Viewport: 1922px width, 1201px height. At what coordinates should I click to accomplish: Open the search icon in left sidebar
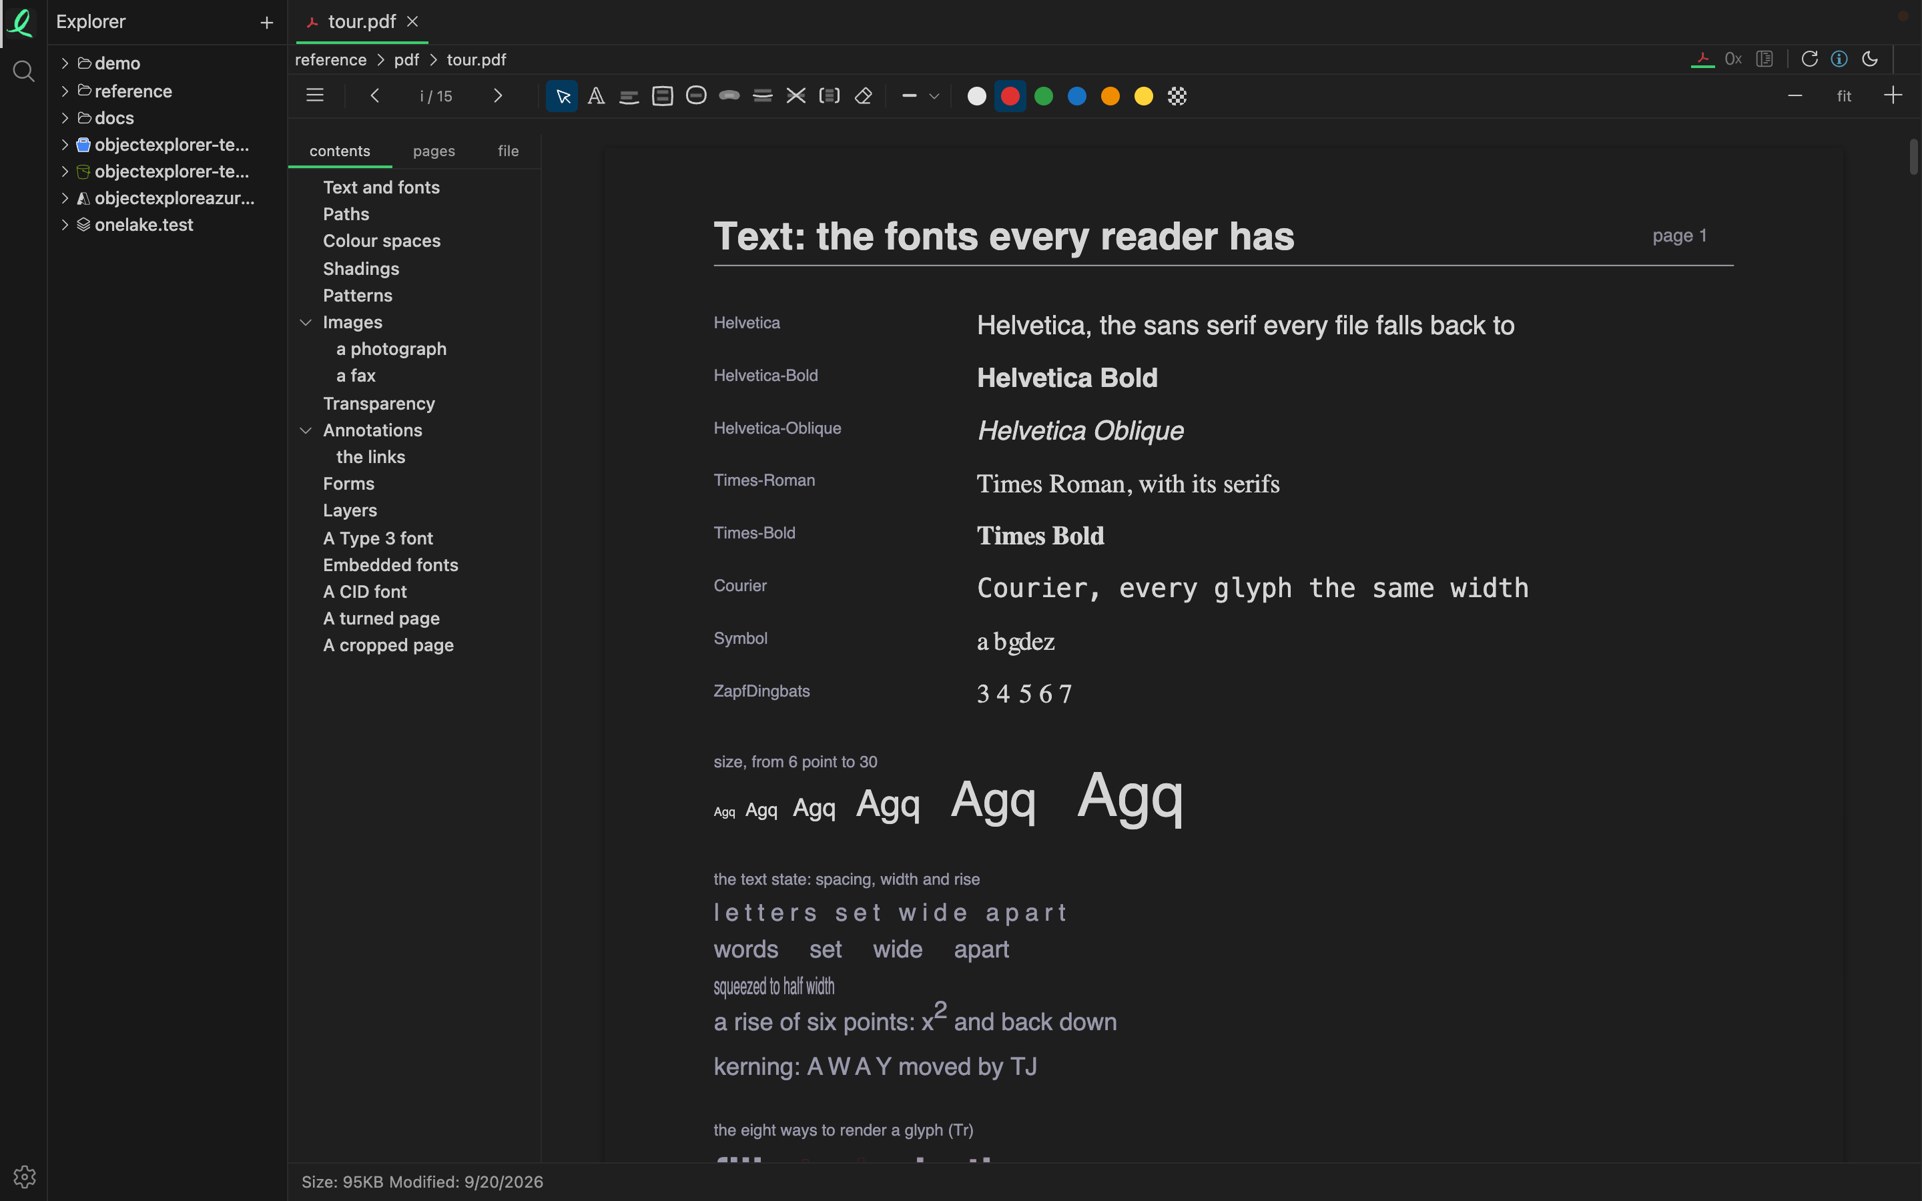click(24, 71)
